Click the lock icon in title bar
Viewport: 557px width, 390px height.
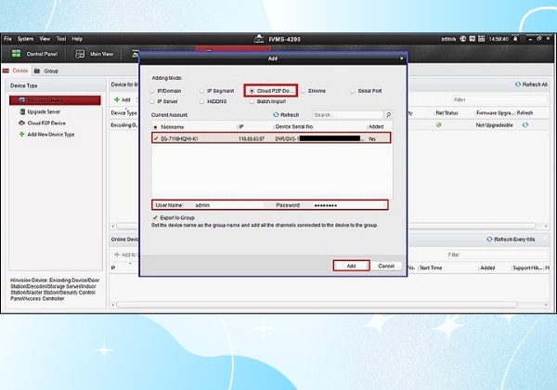pyautogui.click(x=515, y=39)
